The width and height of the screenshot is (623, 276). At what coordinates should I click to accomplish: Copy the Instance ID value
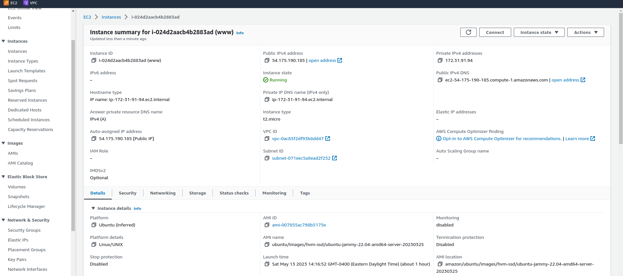94,60
